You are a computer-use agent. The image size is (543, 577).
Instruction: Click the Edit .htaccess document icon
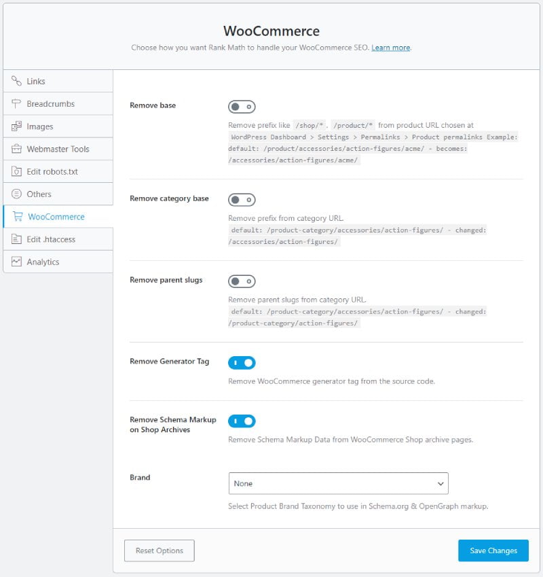[x=16, y=239]
